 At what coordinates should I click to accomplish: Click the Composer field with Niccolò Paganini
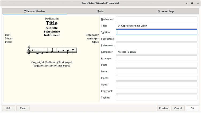click(156, 52)
